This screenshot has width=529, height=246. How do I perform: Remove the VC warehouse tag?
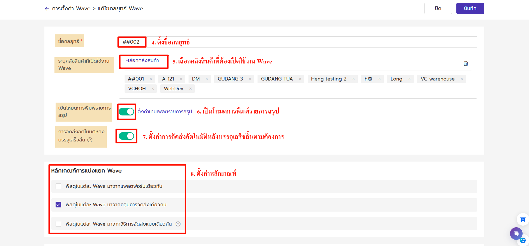click(x=462, y=79)
